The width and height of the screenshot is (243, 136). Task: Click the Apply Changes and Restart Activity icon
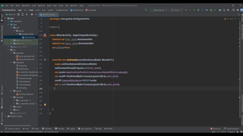pos(190,10)
